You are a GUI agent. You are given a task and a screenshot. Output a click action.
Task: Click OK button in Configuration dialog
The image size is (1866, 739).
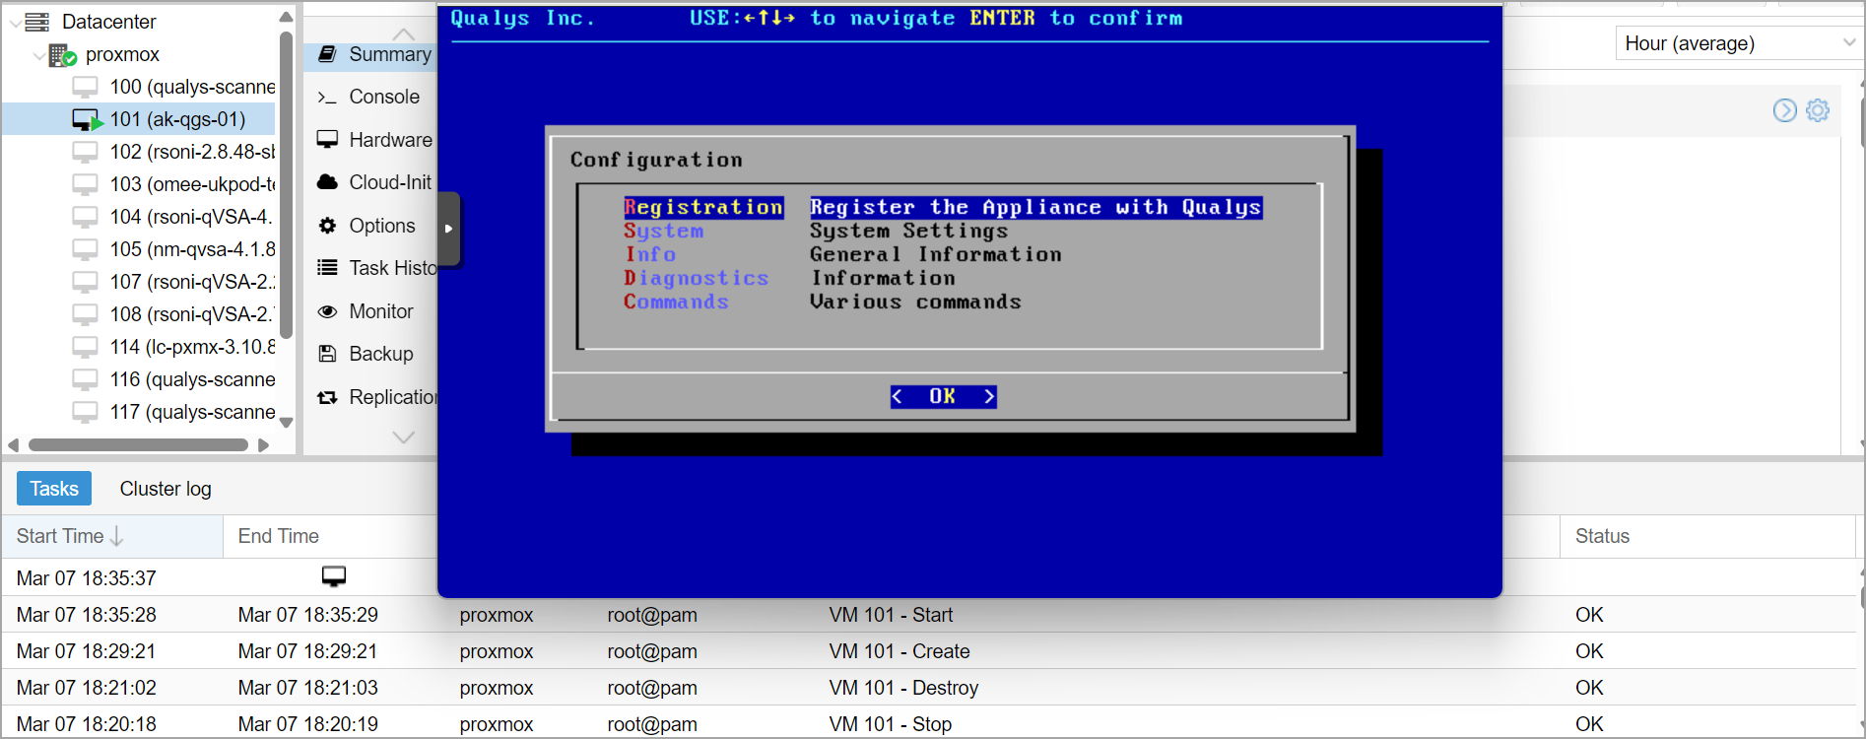point(943,396)
